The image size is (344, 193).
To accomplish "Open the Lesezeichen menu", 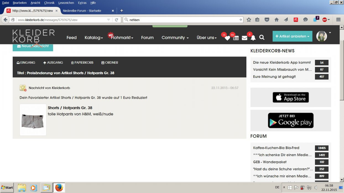I will pos(66,3).
